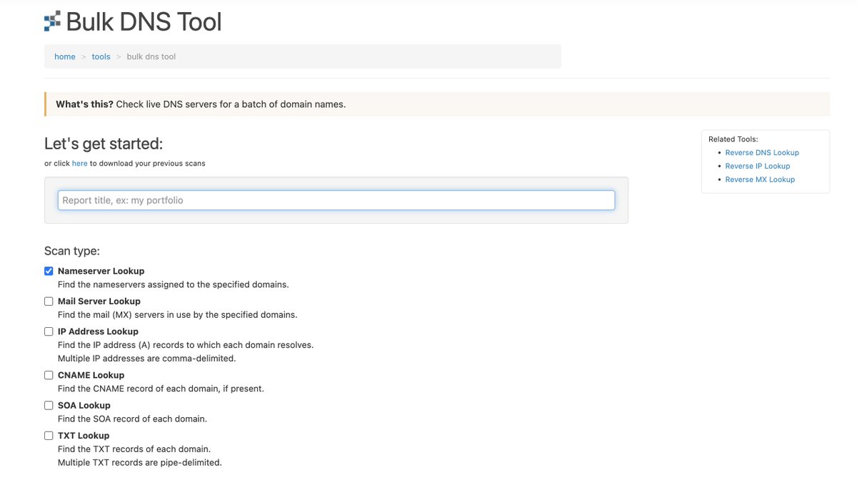Focus the Report title input field
The height and width of the screenshot is (485, 857).
pyautogui.click(x=336, y=200)
